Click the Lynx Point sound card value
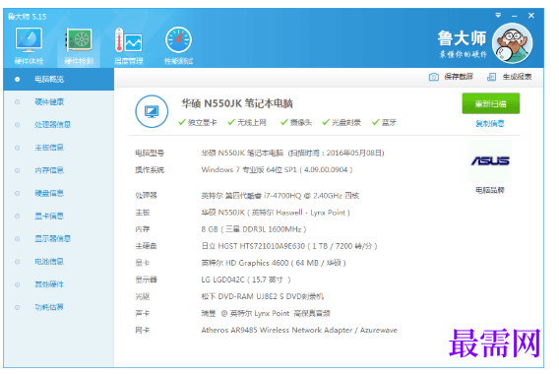 pos(266,314)
